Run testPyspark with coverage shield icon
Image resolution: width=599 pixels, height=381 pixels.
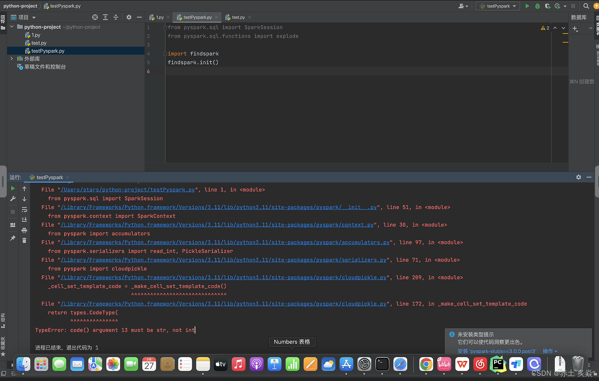[548, 6]
